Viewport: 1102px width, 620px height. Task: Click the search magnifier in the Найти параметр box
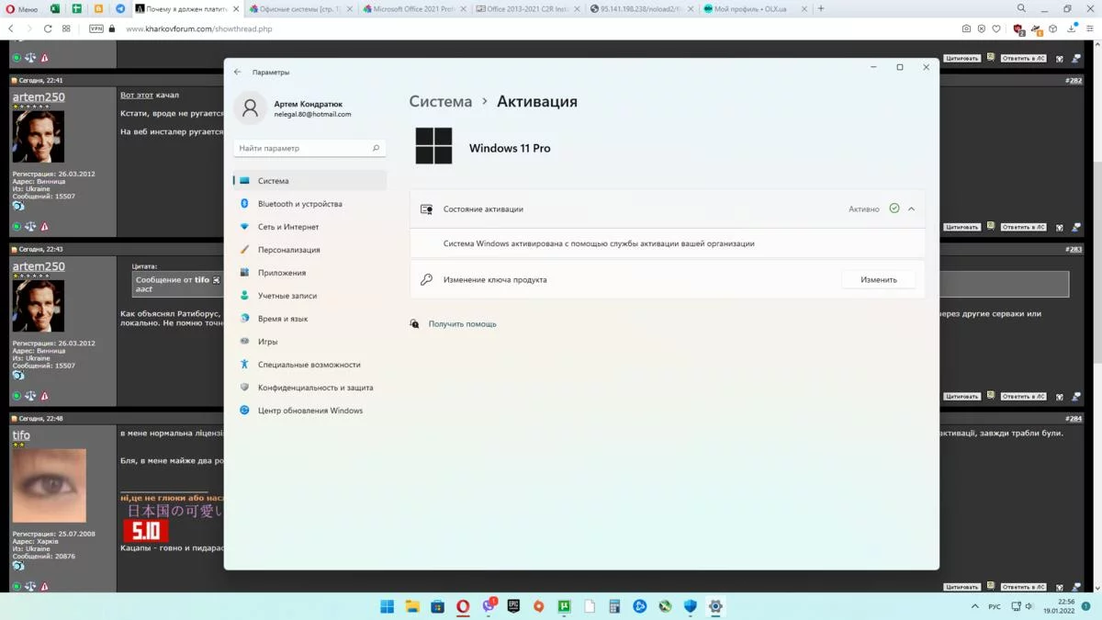coord(376,148)
